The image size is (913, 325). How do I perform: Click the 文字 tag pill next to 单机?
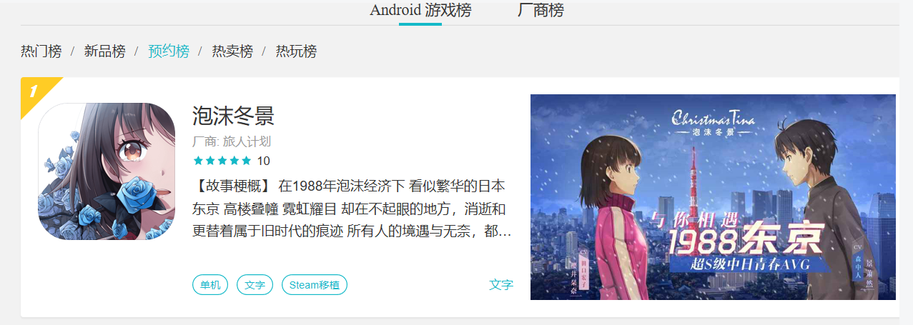tap(255, 285)
